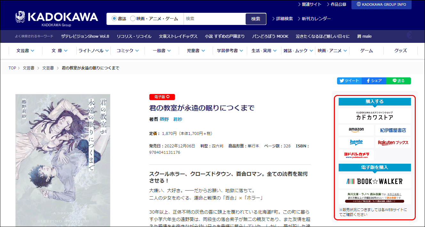
Task: Click keyword ザテレビジョンShow Vol.8
Action: 85,36
